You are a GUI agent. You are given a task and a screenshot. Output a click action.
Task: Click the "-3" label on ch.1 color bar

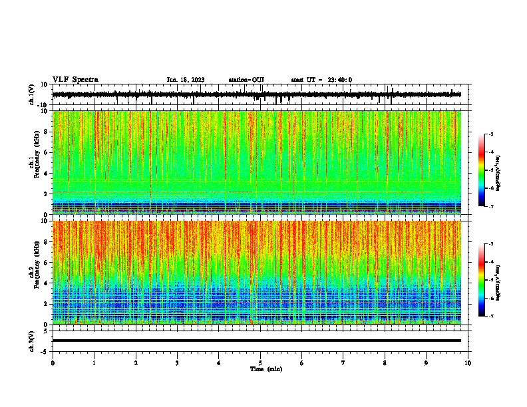pyautogui.click(x=490, y=134)
